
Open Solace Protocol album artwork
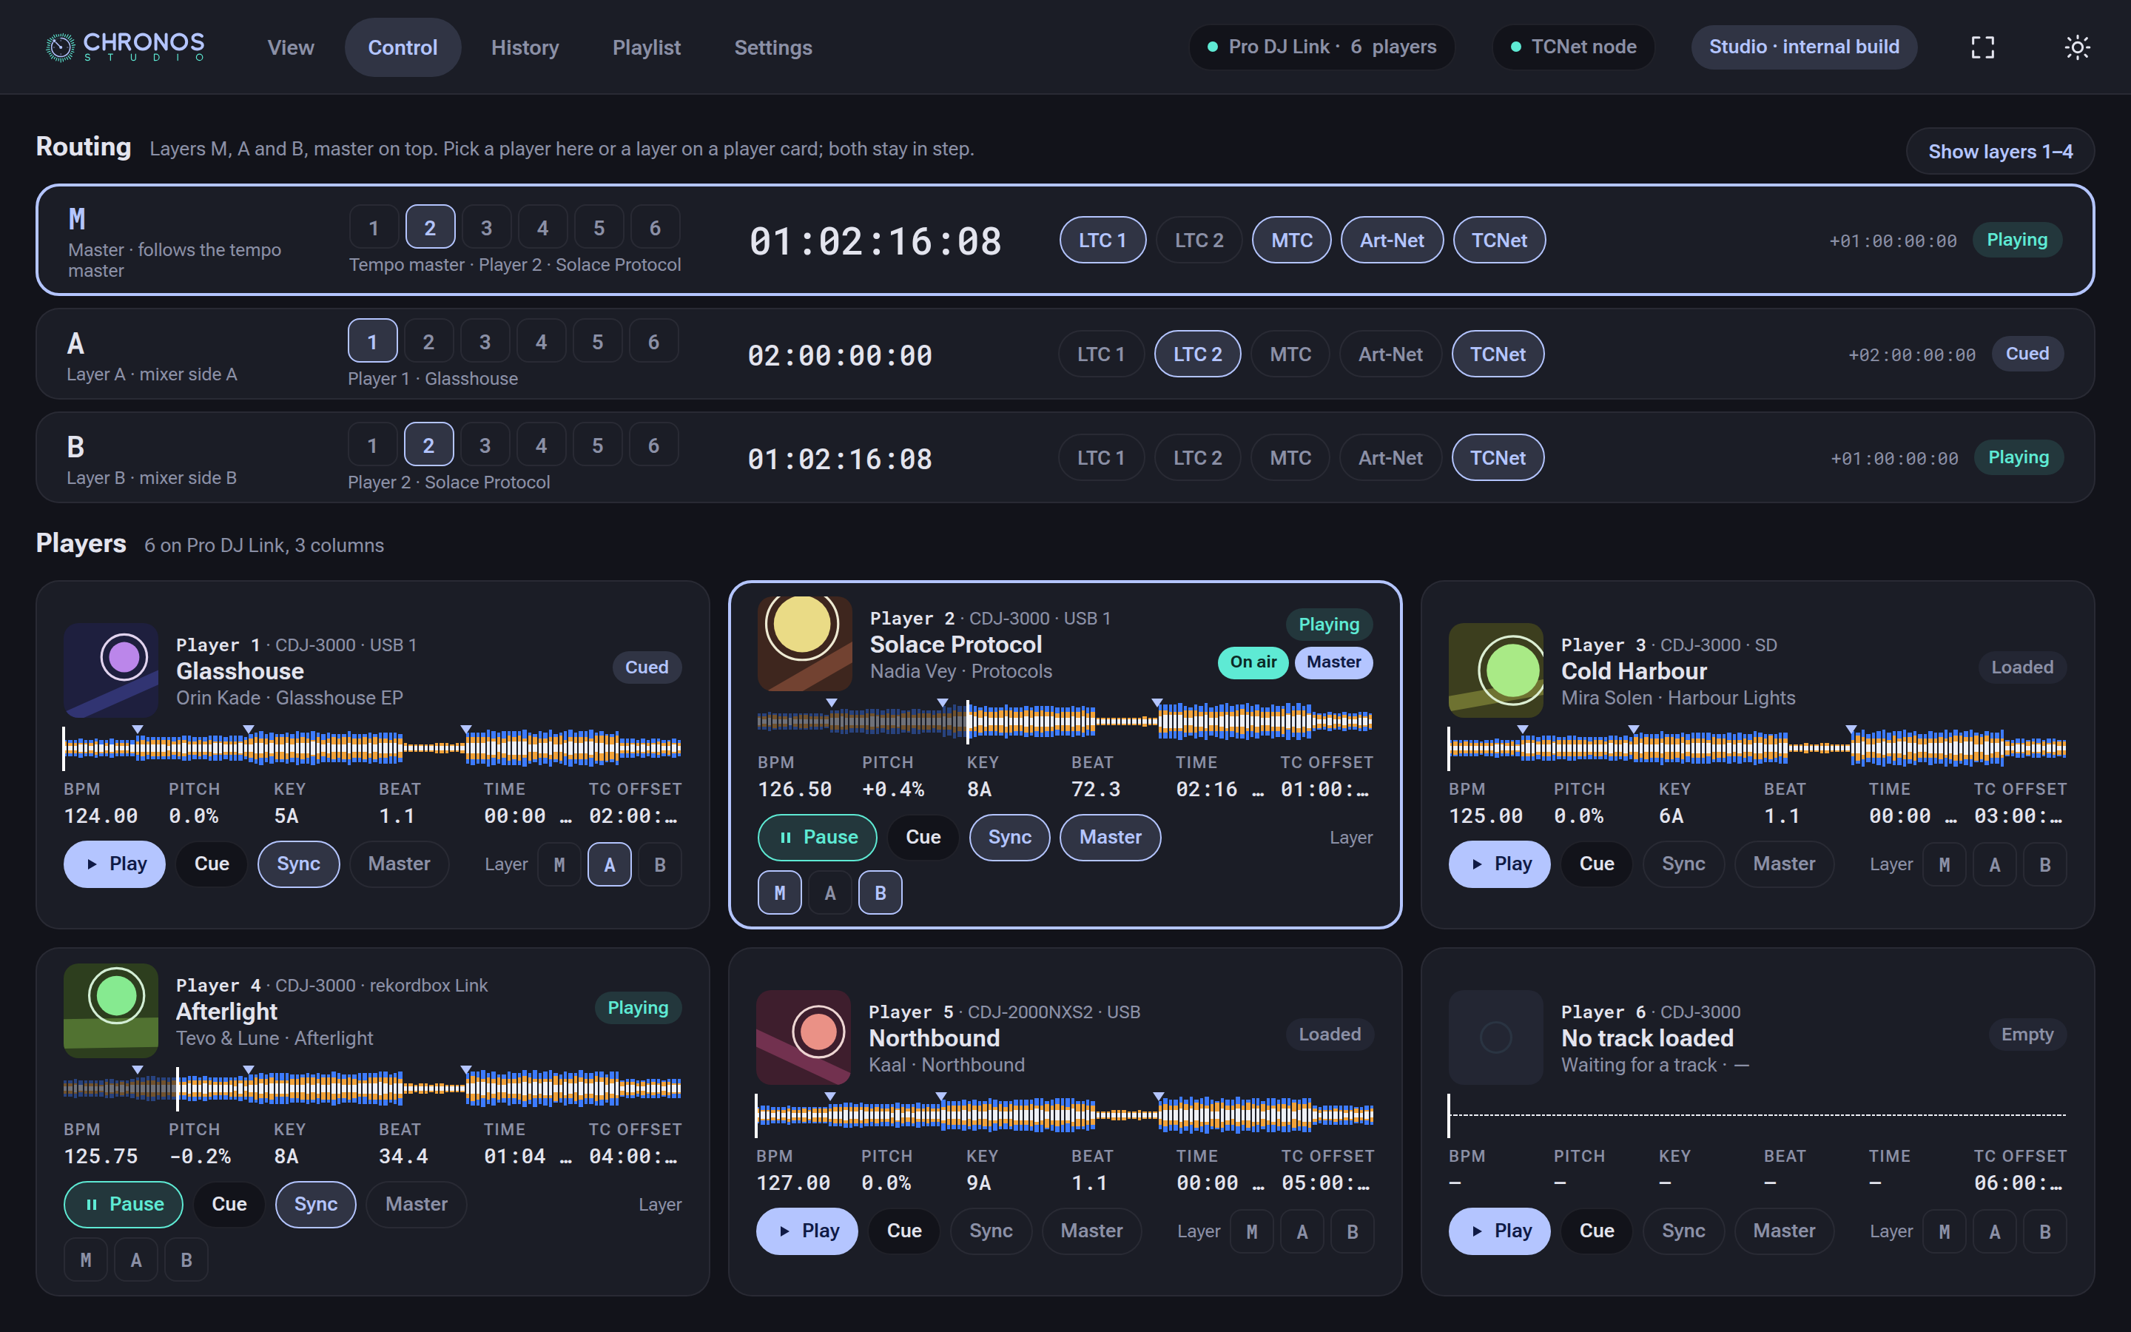click(805, 644)
